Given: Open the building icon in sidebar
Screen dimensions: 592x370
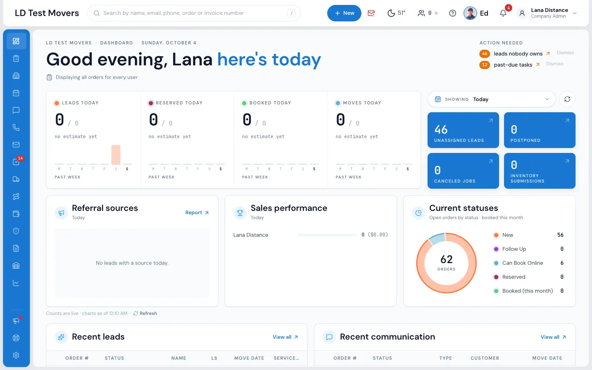Looking at the screenshot, I should coord(16,76).
